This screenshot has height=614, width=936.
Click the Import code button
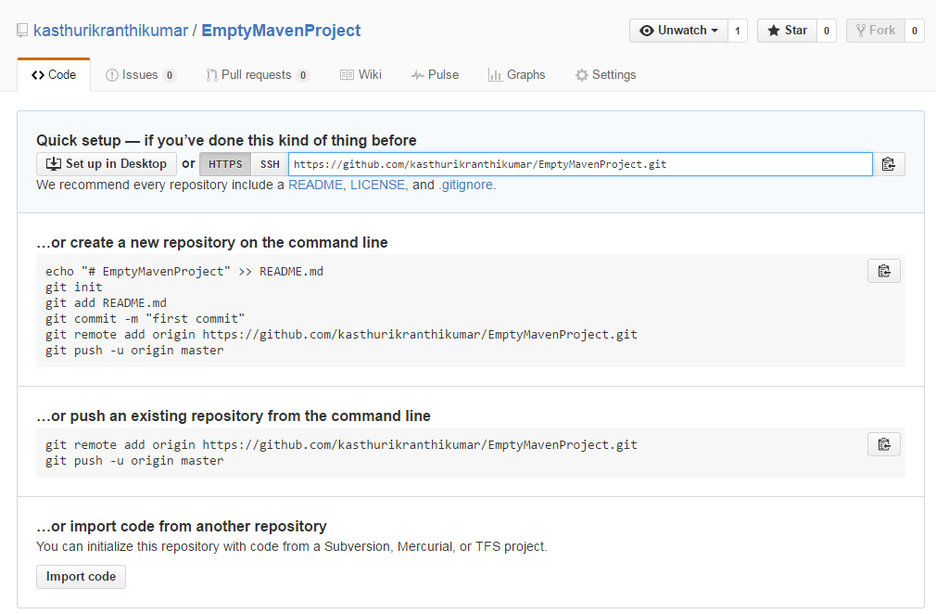[81, 577]
